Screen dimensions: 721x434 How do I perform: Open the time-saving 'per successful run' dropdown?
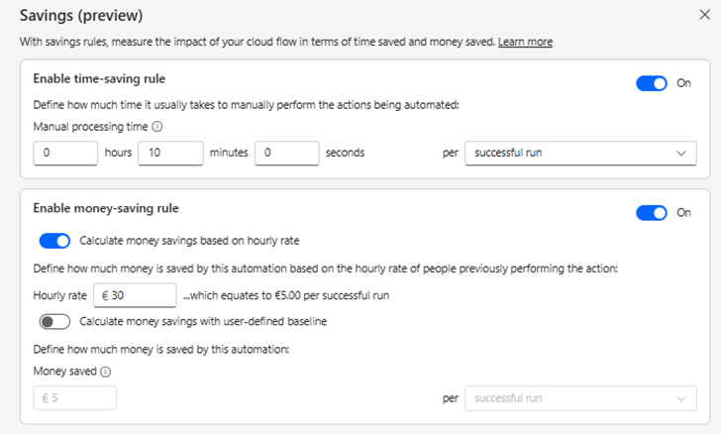point(579,154)
